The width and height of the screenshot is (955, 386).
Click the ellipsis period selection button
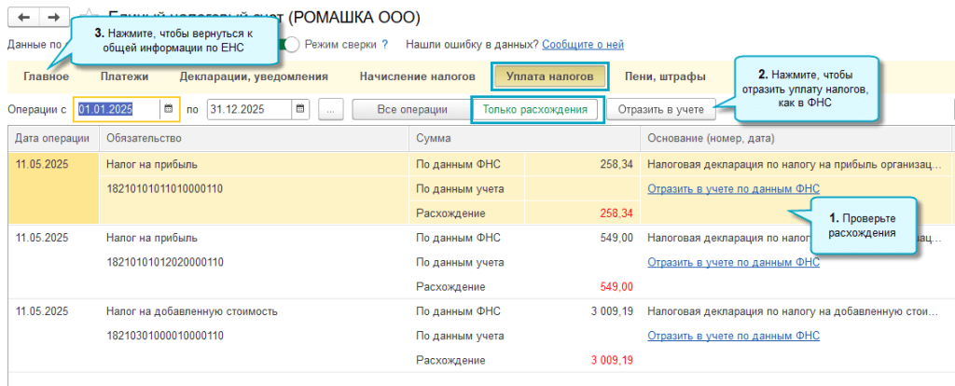tap(330, 109)
